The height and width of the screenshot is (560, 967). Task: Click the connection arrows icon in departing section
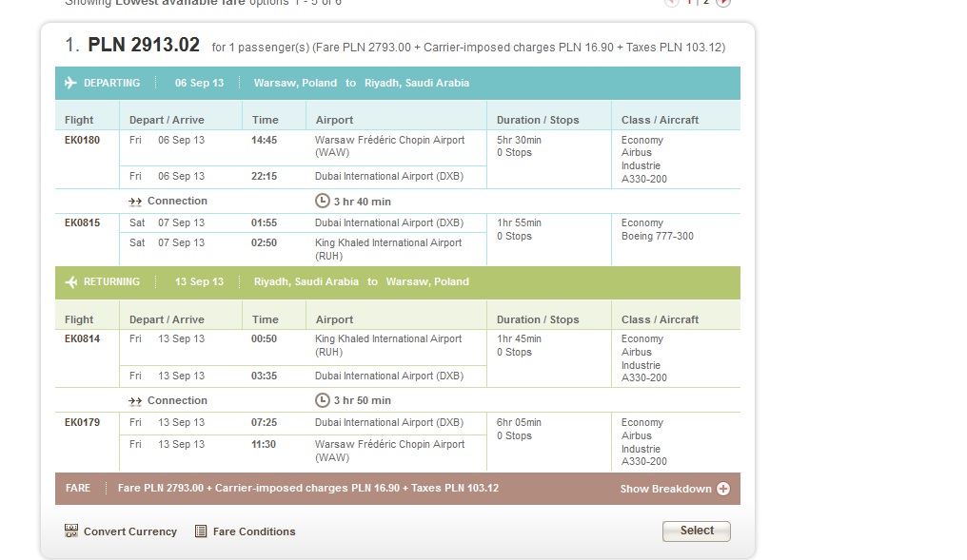pos(135,202)
